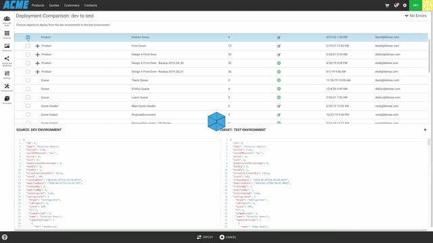Screen dimensions: 433x243
Task: Check the Front Doors product checkbox
Action: pyautogui.click(x=28, y=46)
